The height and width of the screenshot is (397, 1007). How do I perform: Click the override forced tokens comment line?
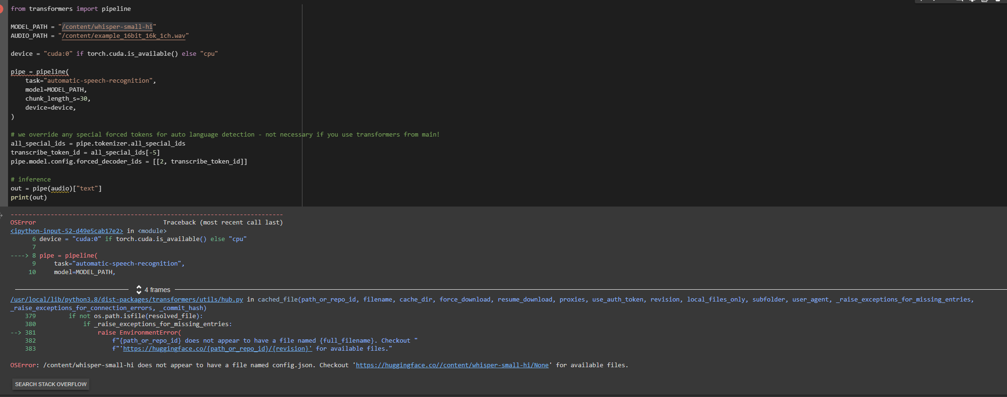tap(225, 135)
